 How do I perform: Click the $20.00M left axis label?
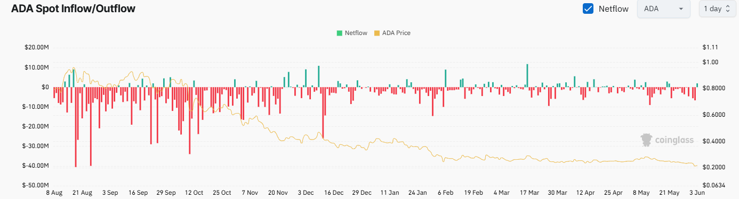coord(37,48)
